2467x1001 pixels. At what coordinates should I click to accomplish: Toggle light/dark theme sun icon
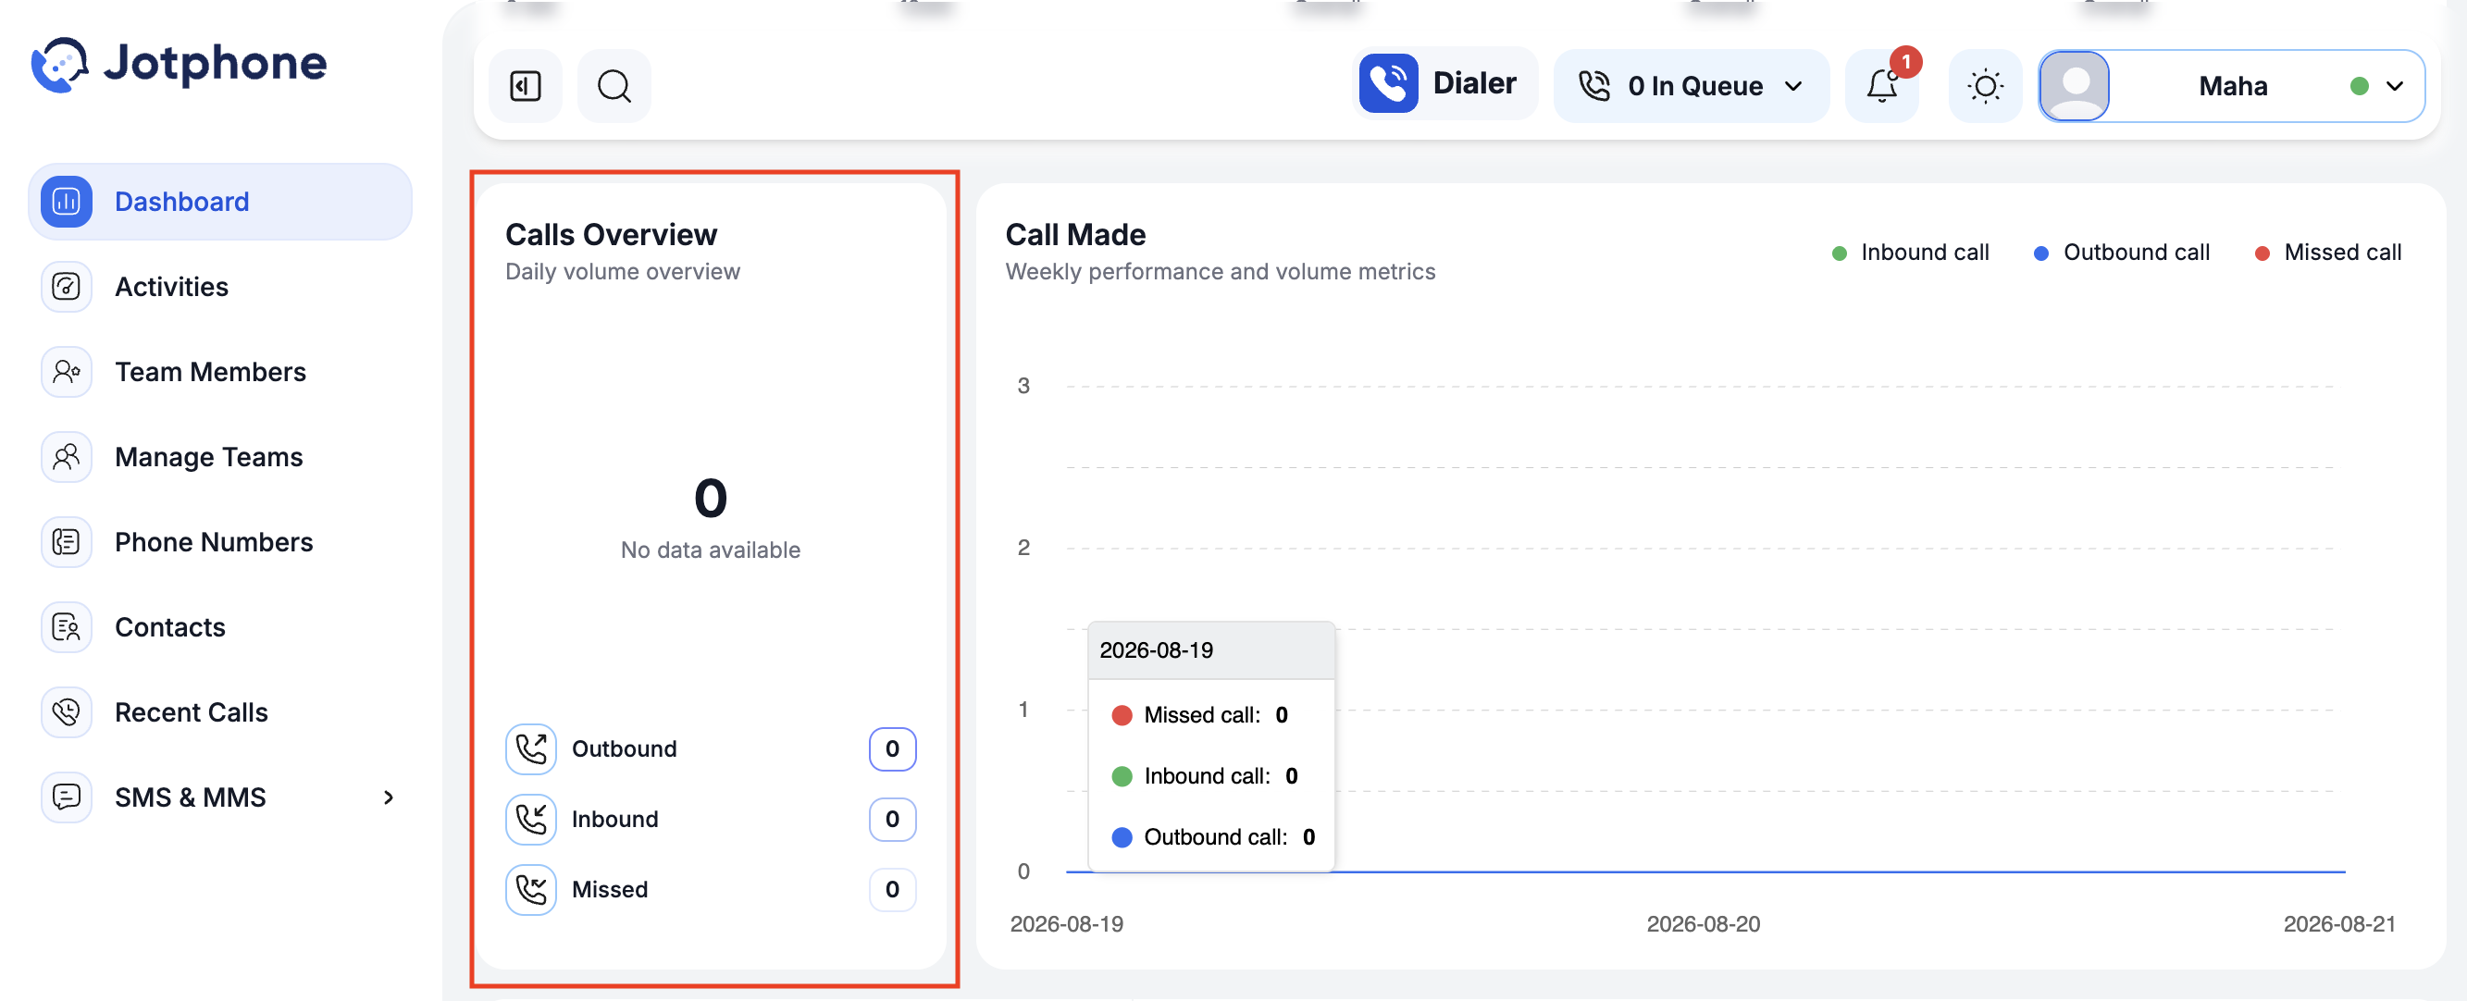1985,86
